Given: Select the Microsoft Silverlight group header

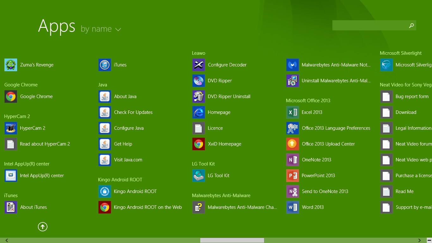Looking at the screenshot, I should pos(401,53).
